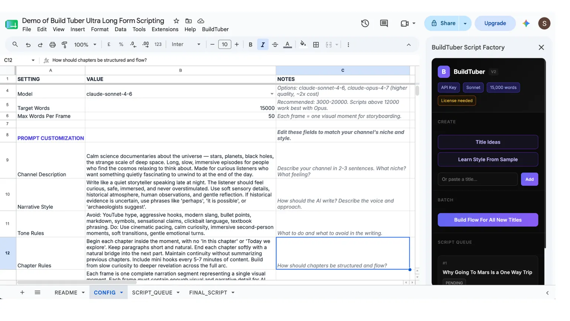Open the FINAL_SCRIPT tab dropdown arrow
The image size is (570, 321).
point(233,293)
